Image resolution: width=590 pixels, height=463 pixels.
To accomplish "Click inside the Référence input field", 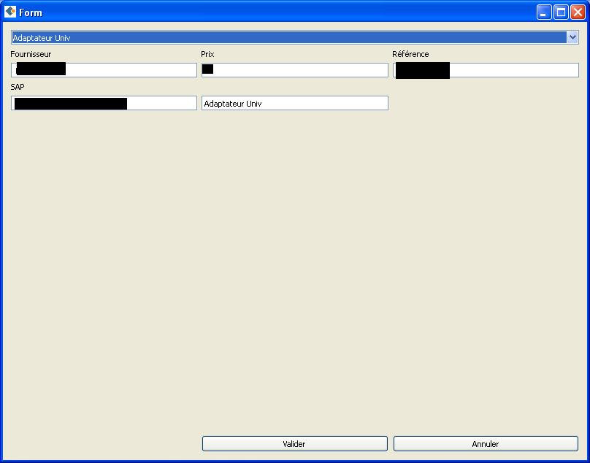I will click(511, 69).
